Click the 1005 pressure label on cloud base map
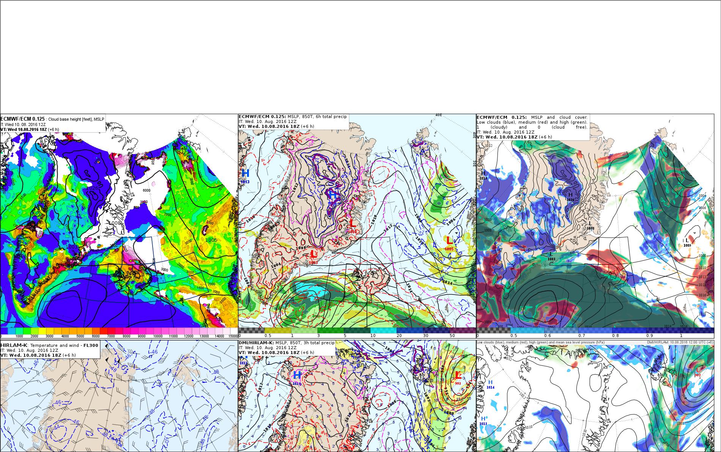Image resolution: width=721 pixels, height=452 pixels. [211, 240]
